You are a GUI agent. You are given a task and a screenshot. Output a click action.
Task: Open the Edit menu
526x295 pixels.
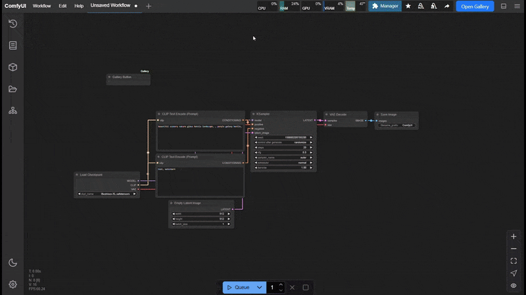click(62, 6)
